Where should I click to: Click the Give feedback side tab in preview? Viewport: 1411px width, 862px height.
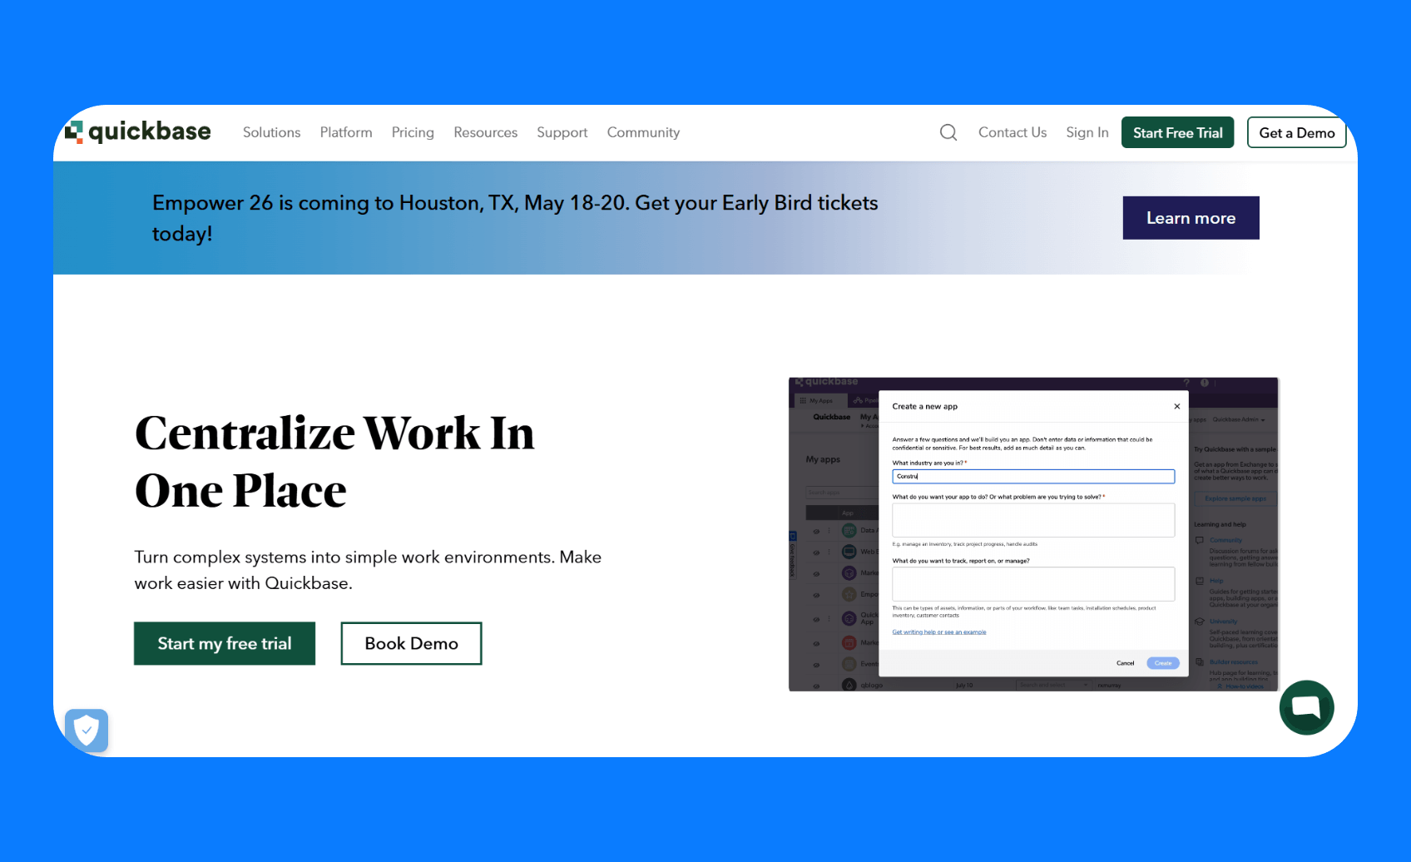(793, 555)
